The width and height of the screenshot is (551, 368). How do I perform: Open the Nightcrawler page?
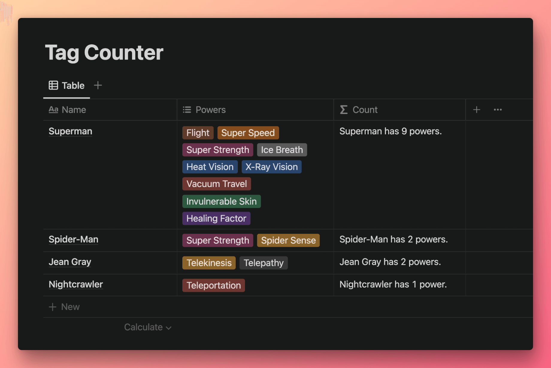point(76,284)
